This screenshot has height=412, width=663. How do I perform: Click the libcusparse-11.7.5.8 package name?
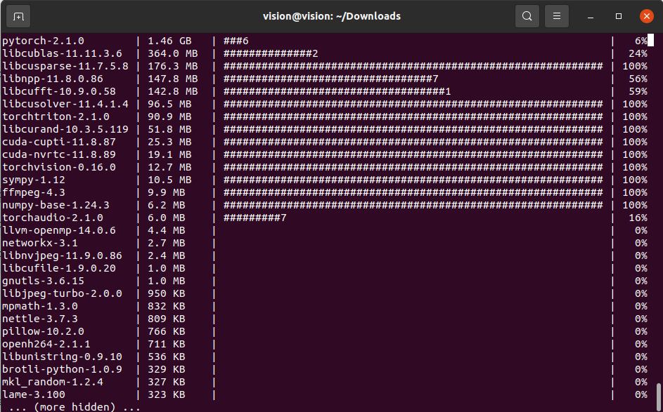click(x=65, y=66)
